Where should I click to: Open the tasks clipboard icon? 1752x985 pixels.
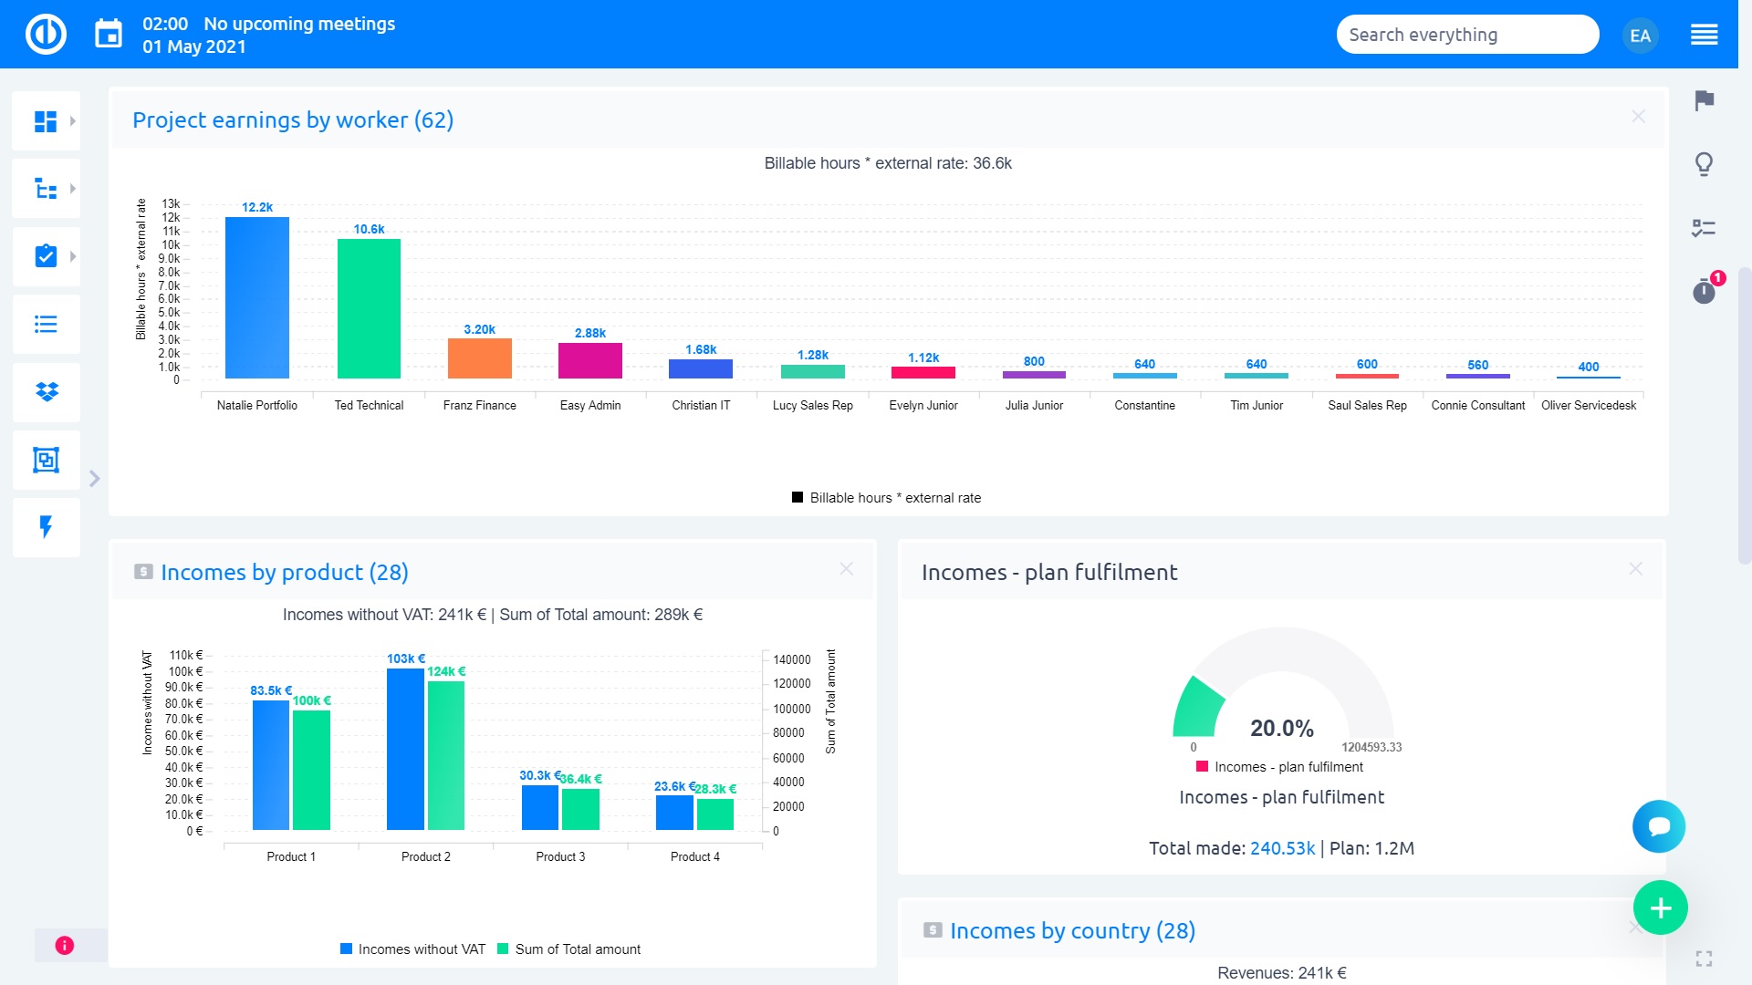[x=46, y=256]
